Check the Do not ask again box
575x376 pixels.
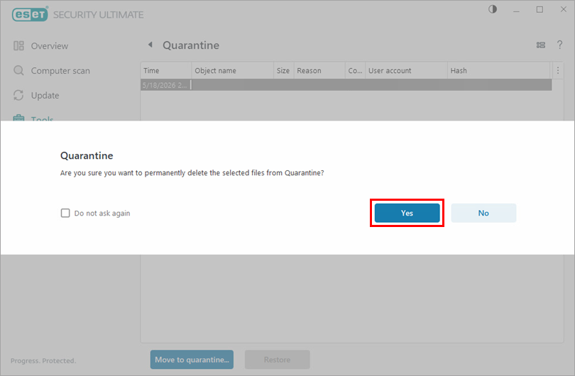tap(65, 213)
